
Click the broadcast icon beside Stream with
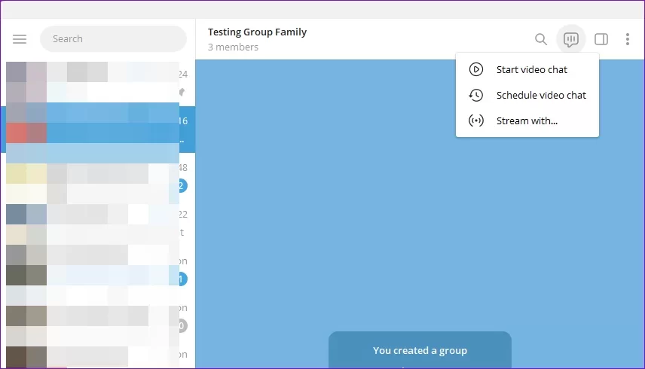[x=475, y=120]
